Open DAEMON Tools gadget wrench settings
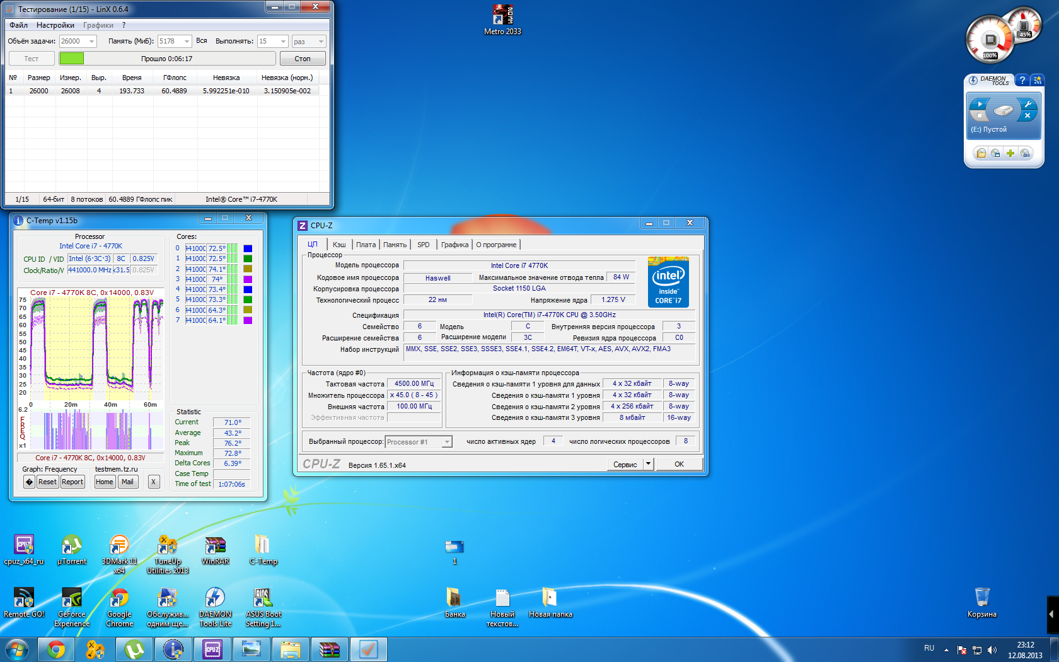 click(1027, 104)
